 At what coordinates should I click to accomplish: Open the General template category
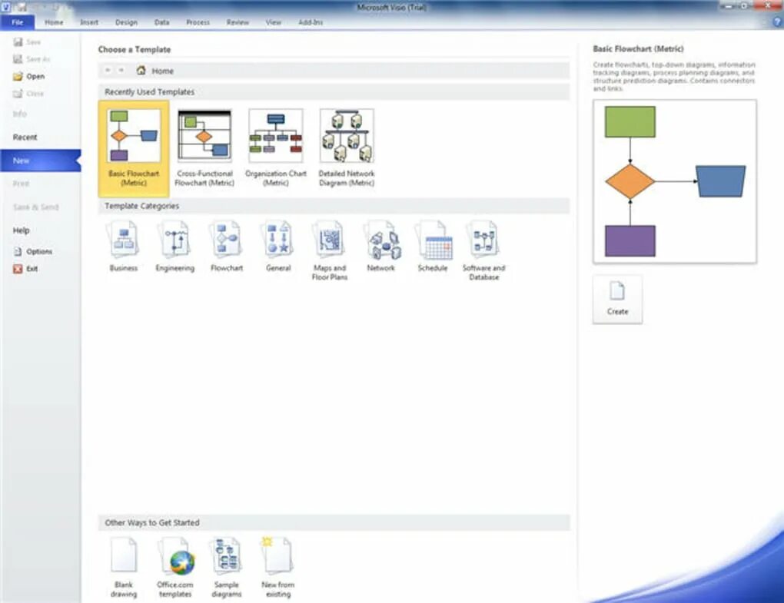click(278, 247)
